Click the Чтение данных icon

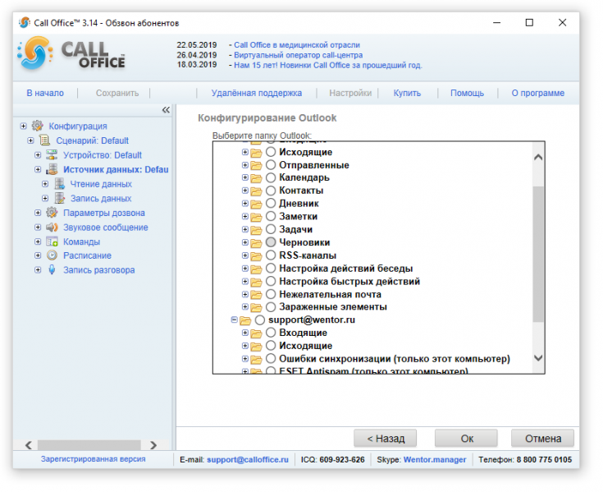60,184
